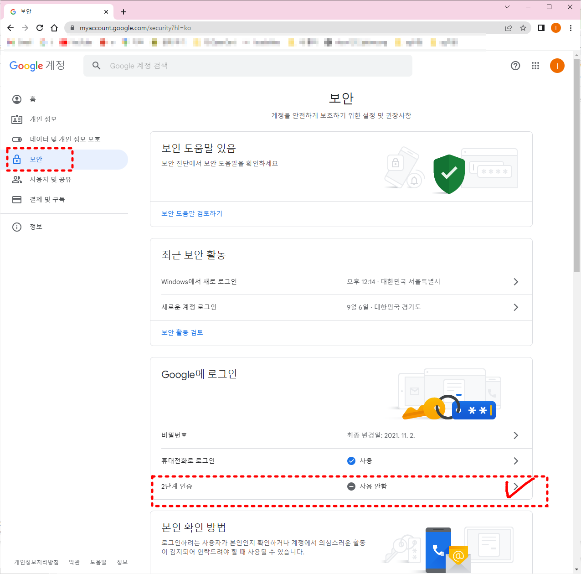Expand chevron for 새로운 계정 로그인
The width and height of the screenshot is (581, 574).
(516, 307)
